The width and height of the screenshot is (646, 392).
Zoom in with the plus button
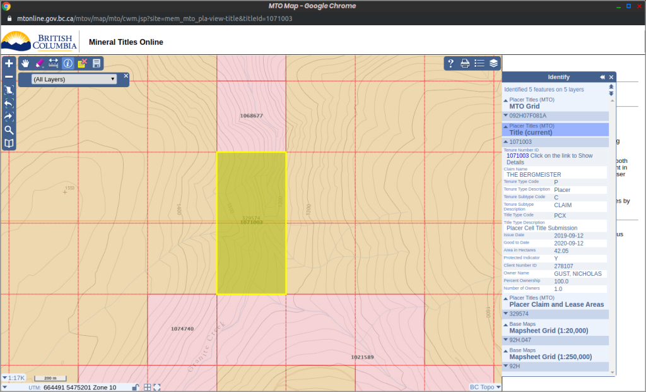click(9, 64)
